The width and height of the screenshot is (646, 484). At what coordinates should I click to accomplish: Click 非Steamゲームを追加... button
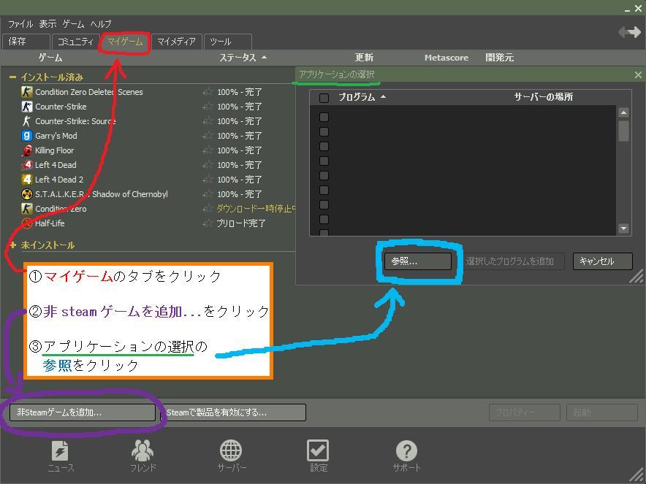coord(83,412)
